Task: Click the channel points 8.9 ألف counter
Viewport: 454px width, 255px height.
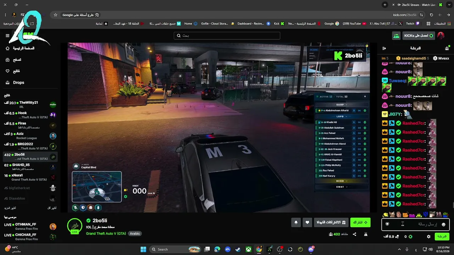Action: tap(392, 236)
